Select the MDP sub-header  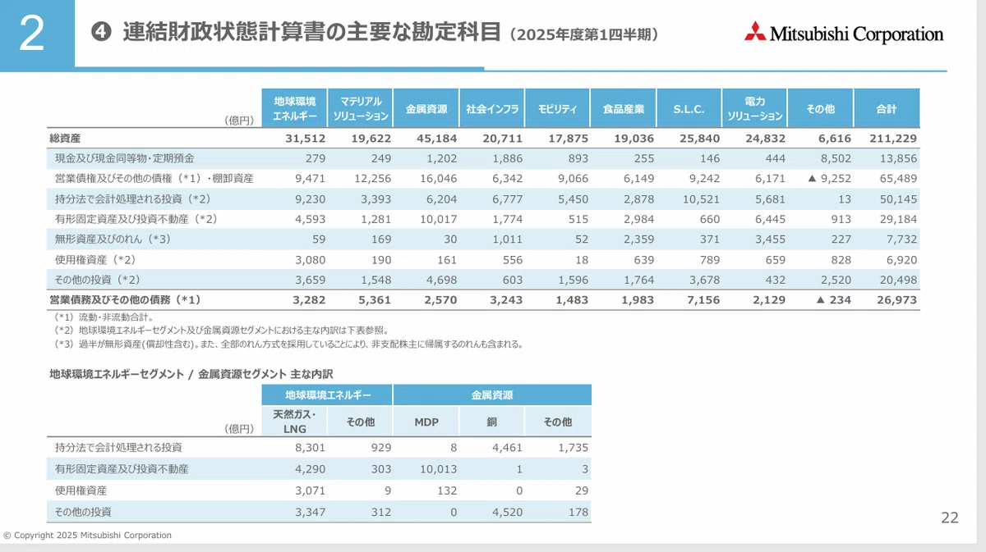[426, 422]
